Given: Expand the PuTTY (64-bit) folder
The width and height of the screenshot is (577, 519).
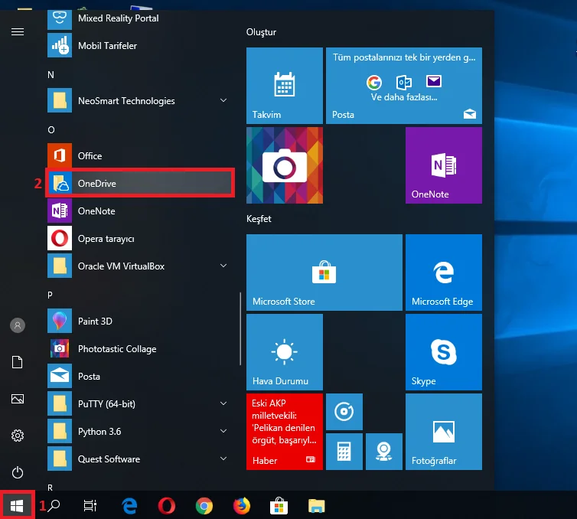Looking at the screenshot, I should (x=140, y=403).
